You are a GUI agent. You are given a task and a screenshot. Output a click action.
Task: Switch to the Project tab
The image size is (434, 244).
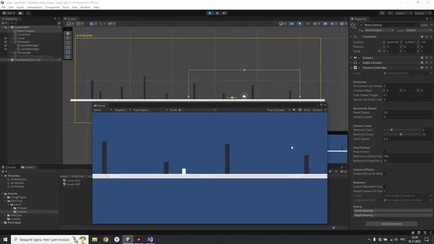[28, 167]
